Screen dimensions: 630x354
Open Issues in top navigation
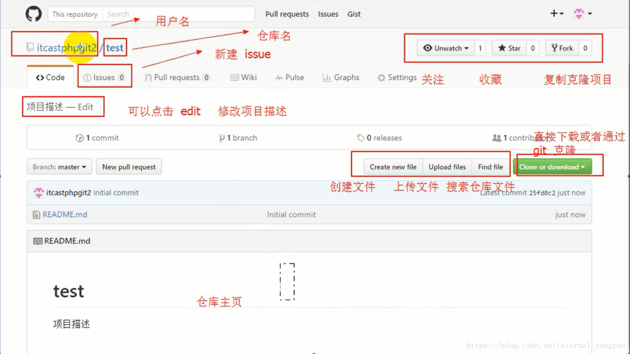[x=328, y=14]
